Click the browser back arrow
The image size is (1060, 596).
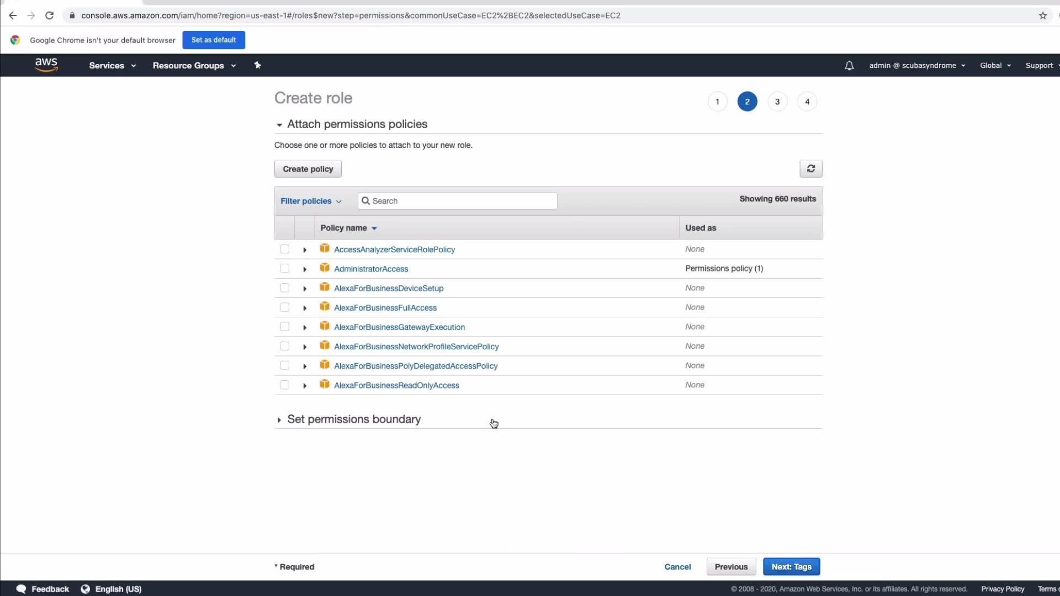(x=13, y=15)
